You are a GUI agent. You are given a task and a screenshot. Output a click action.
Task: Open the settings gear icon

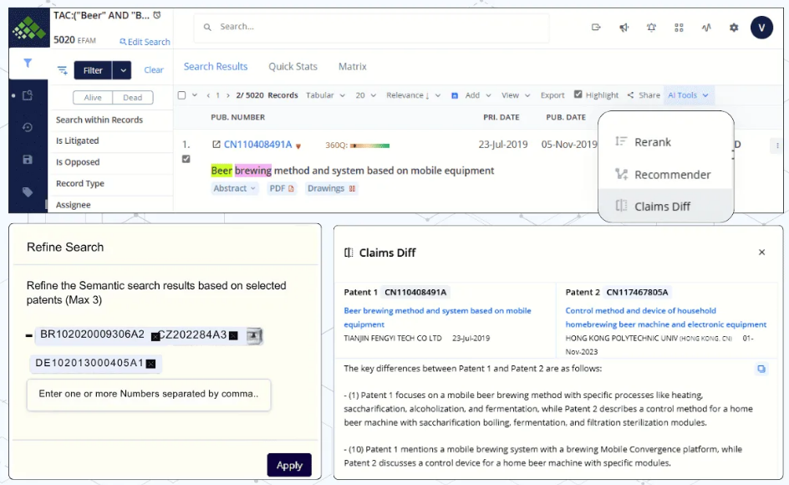tap(734, 28)
